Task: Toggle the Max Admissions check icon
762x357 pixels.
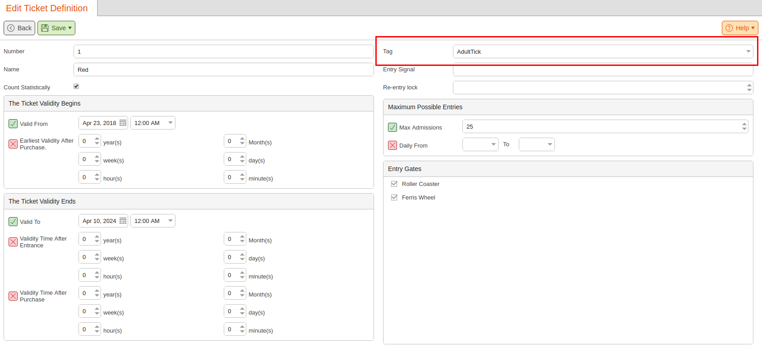Action: click(x=393, y=127)
